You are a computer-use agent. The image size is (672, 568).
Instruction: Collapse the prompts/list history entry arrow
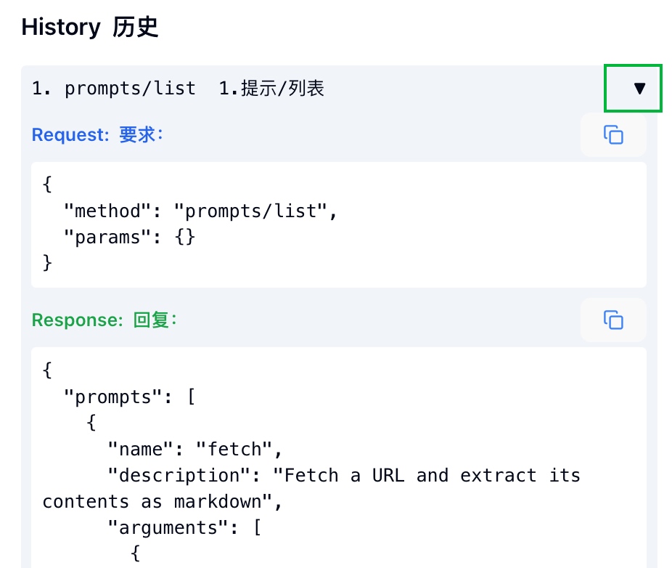pos(639,89)
